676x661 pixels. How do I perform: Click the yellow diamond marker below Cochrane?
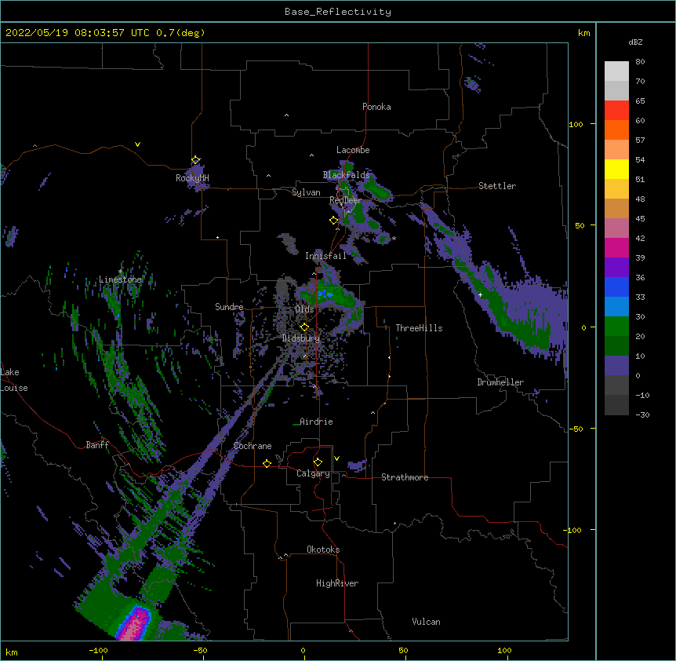[267, 463]
